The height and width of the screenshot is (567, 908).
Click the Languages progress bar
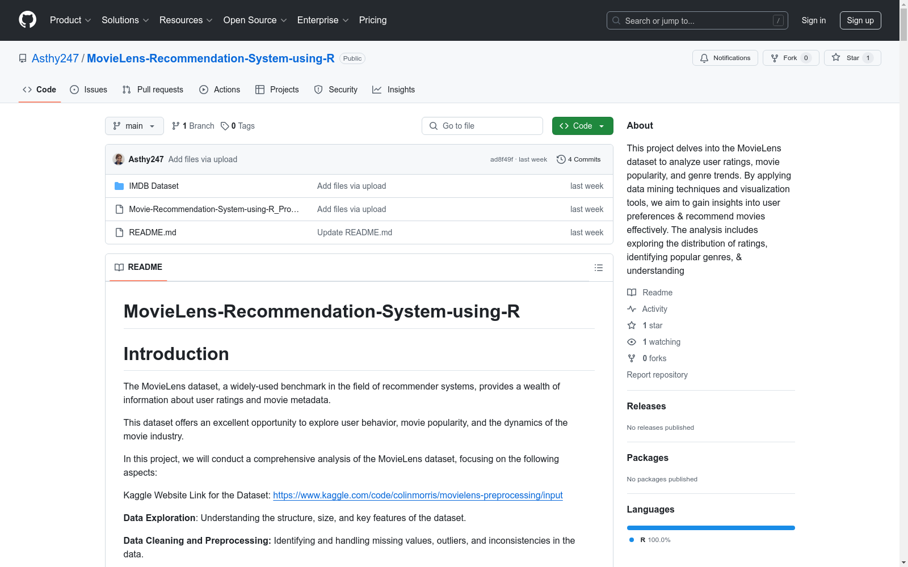(x=711, y=528)
